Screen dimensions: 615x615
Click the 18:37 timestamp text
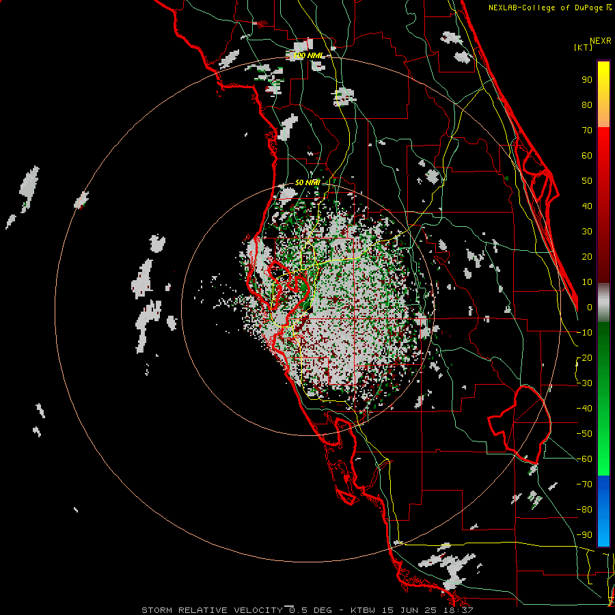[x=460, y=610]
